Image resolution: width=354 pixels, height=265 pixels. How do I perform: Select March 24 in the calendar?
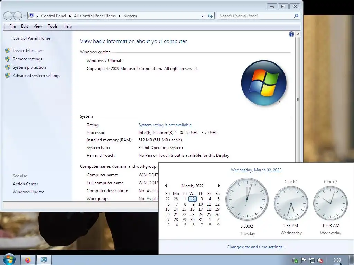pos(201,215)
